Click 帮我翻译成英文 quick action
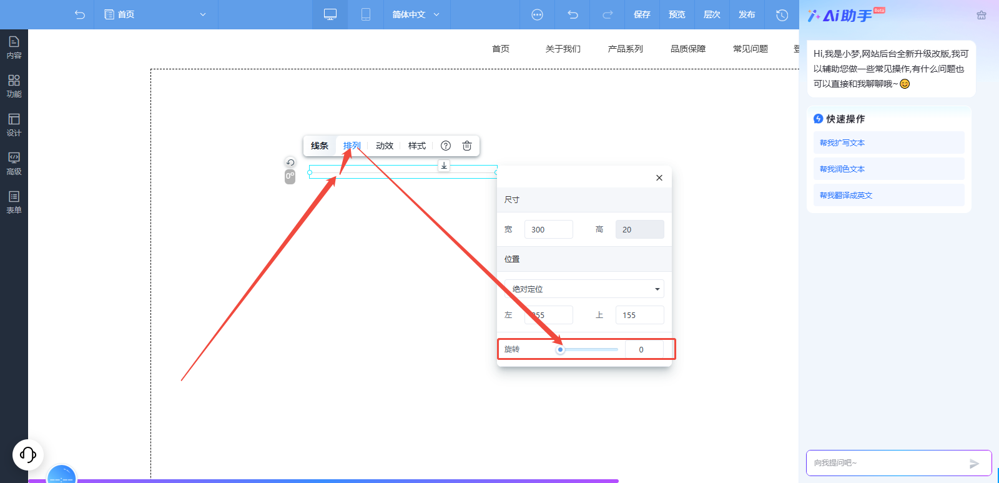The image size is (999, 483). pyautogui.click(x=889, y=195)
